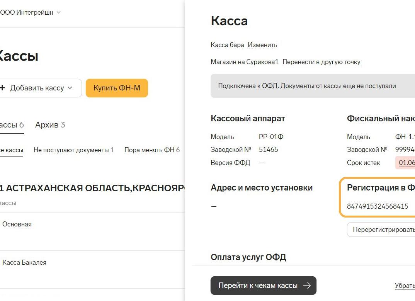Click the Убрать link at bottom right
Viewport: 415px width, 301px height.
[x=405, y=286]
